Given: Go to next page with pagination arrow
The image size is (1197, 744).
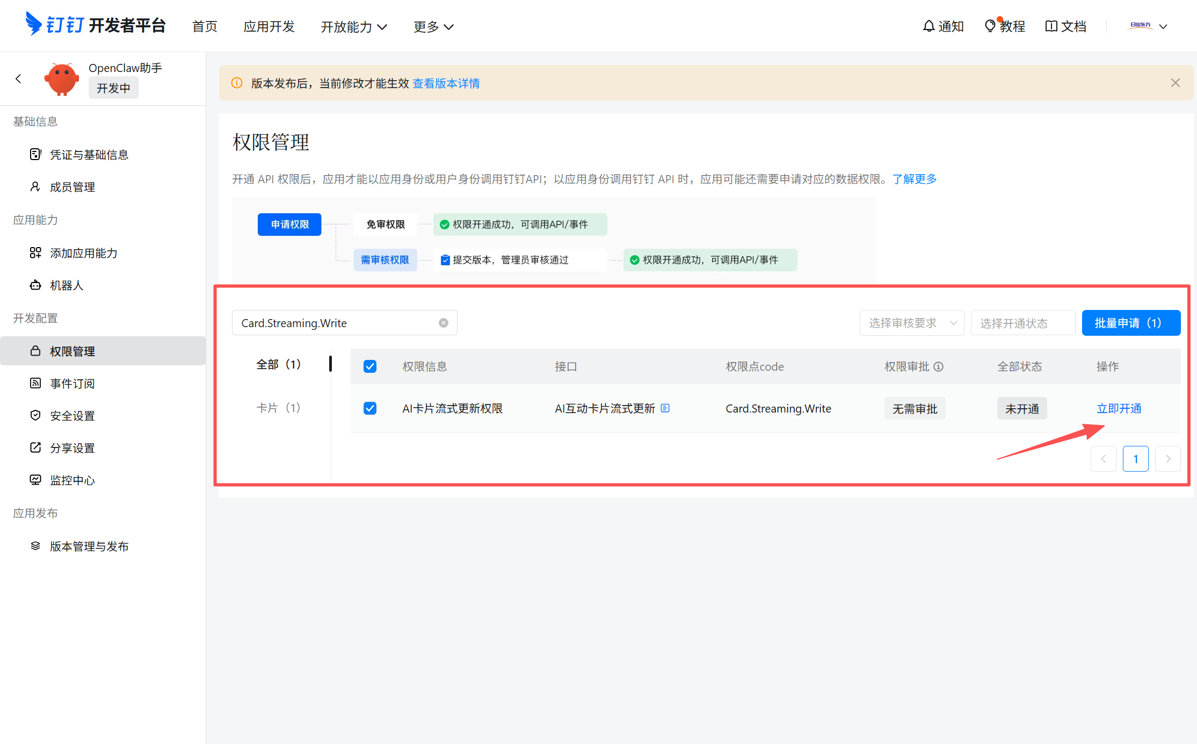Looking at the screenshot, I should point(1168,458).
